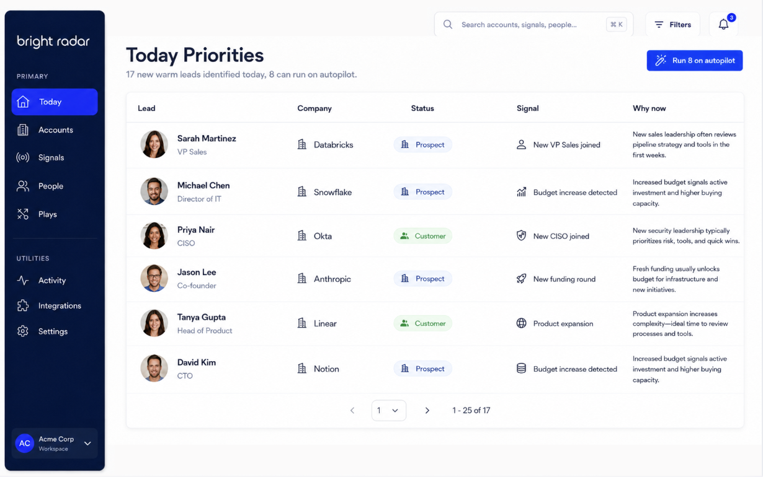Click the ⌘K shortcut badge in search

pos(617,25)
